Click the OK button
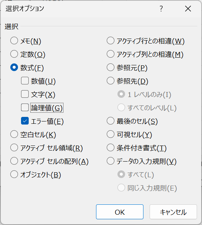The image size is (202, 225). (120, 212)
